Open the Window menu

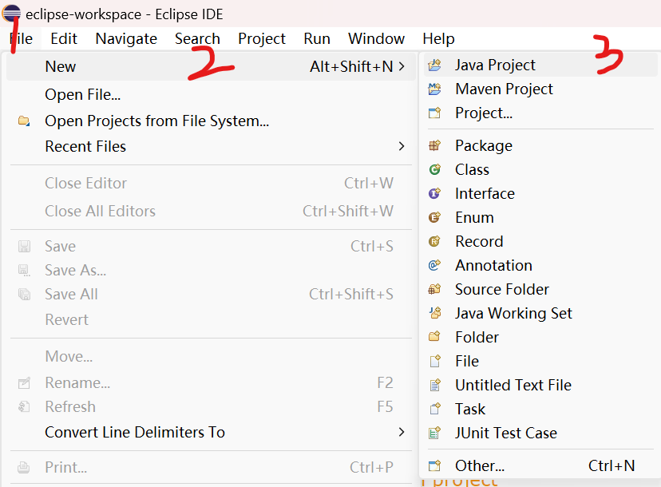[376, 38]
